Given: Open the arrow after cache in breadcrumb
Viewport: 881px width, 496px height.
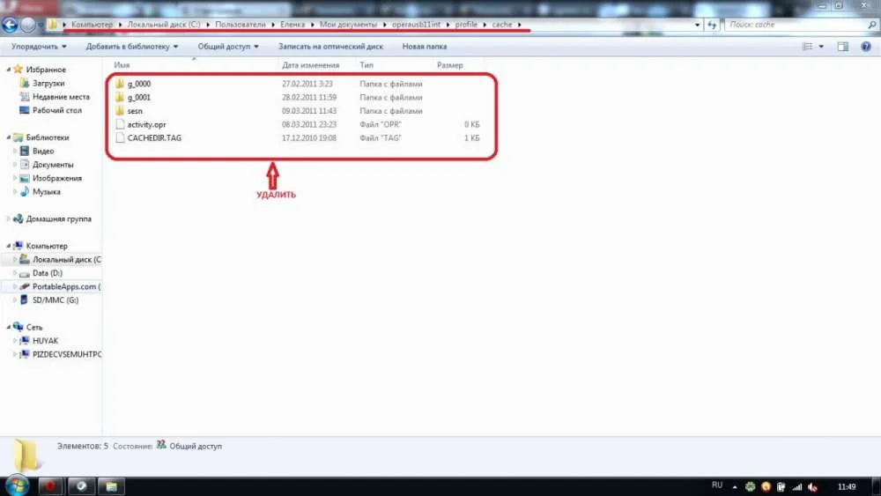Looking at the screenshot, I should pyautogui.click(x=519, y=25).
